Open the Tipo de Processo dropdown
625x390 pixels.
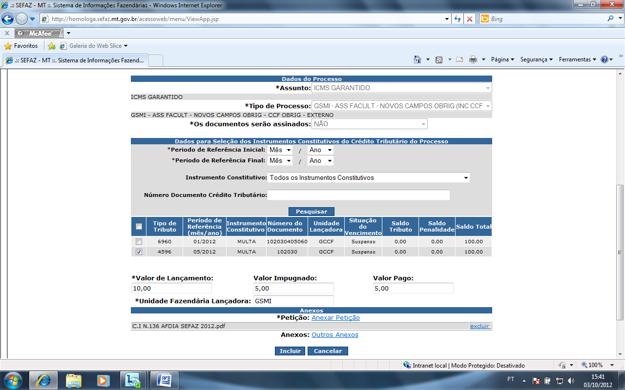[x=401, y=106]
